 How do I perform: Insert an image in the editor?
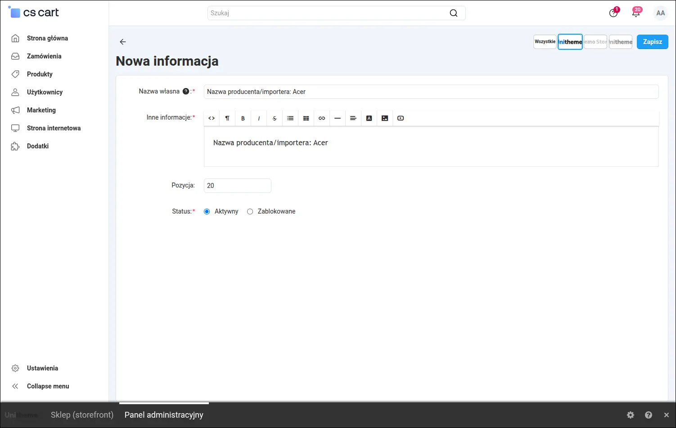pos(385,118)
